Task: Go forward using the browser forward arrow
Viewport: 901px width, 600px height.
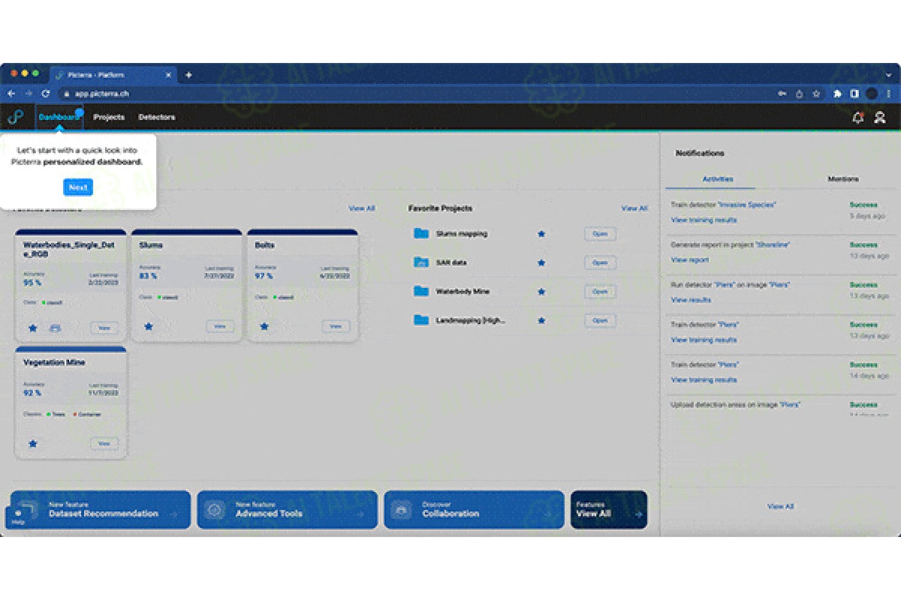Action: pyautogui.click(x=28, y=94)
